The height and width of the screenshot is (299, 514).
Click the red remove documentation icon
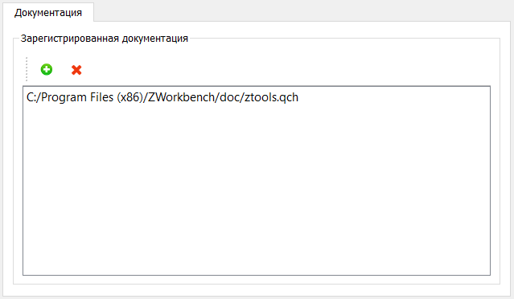tap(76, 70)
